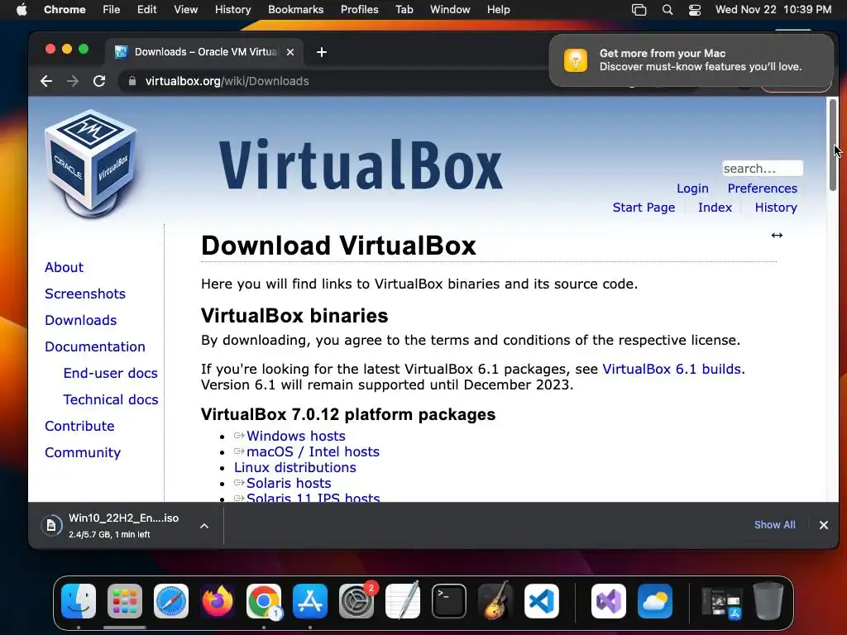Launch Safari from the dock
Image resolution: width=847 pixels, height=635 pixels.
tap(171, 601)
